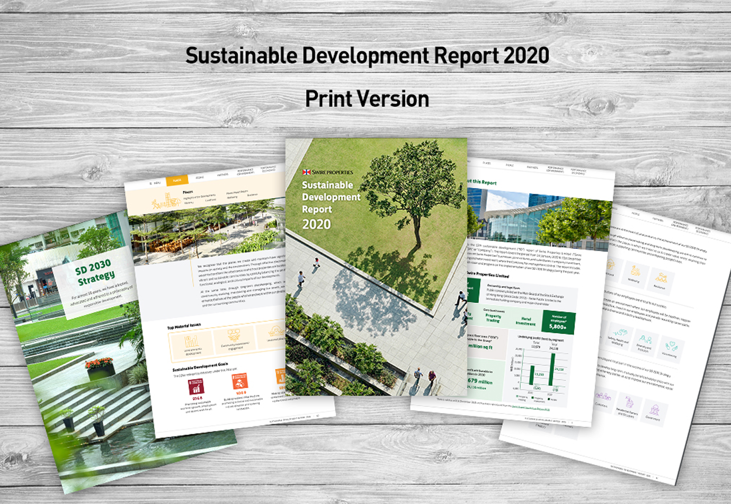Click the yellow Wellbeing icon tile

634,274
